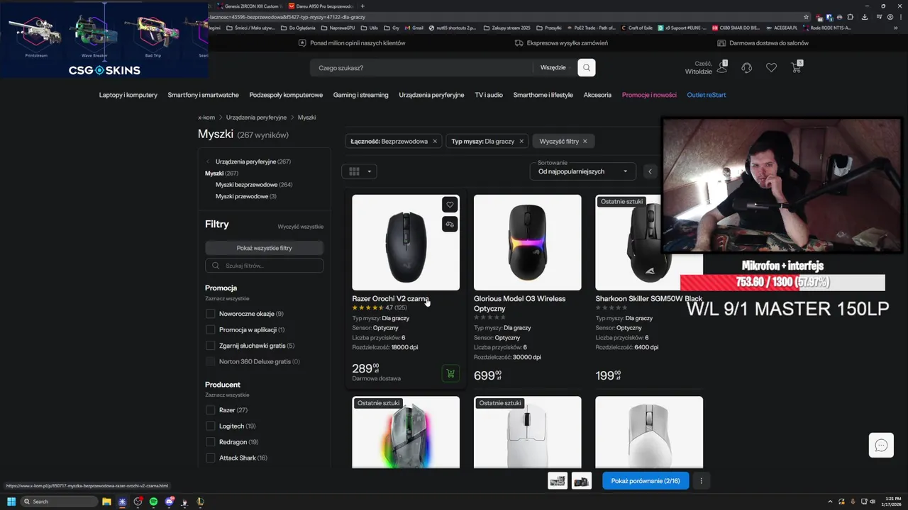Go to the previous page with the arrow next to sorting

coord(650,171)
